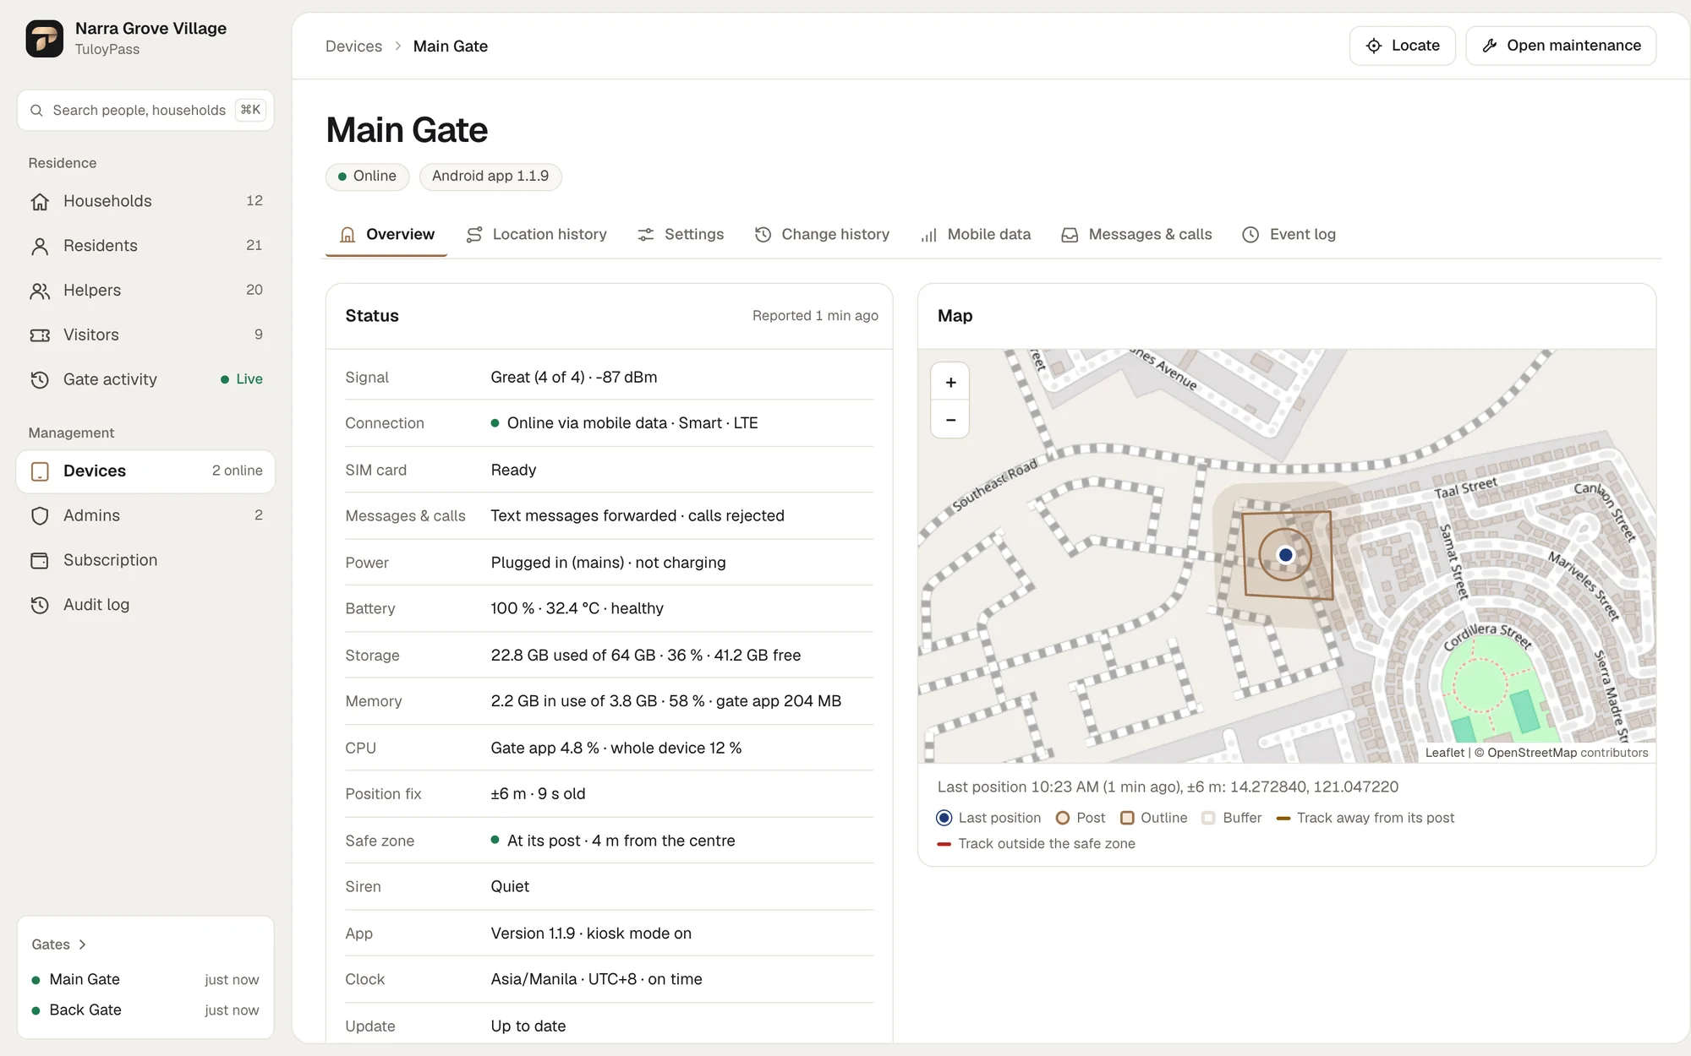The width and height of the screenshot is (1691, 1056).
Task: Click the 'Reported 1 min ago' text
Action: click(x=815, y=316)
